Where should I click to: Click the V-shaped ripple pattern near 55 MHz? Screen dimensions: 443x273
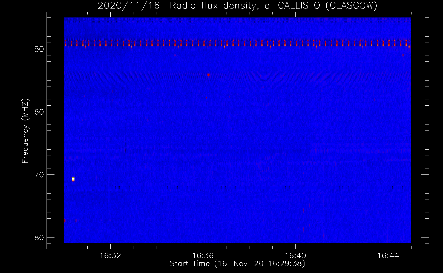pyautogui.click(x=264, y=78)
